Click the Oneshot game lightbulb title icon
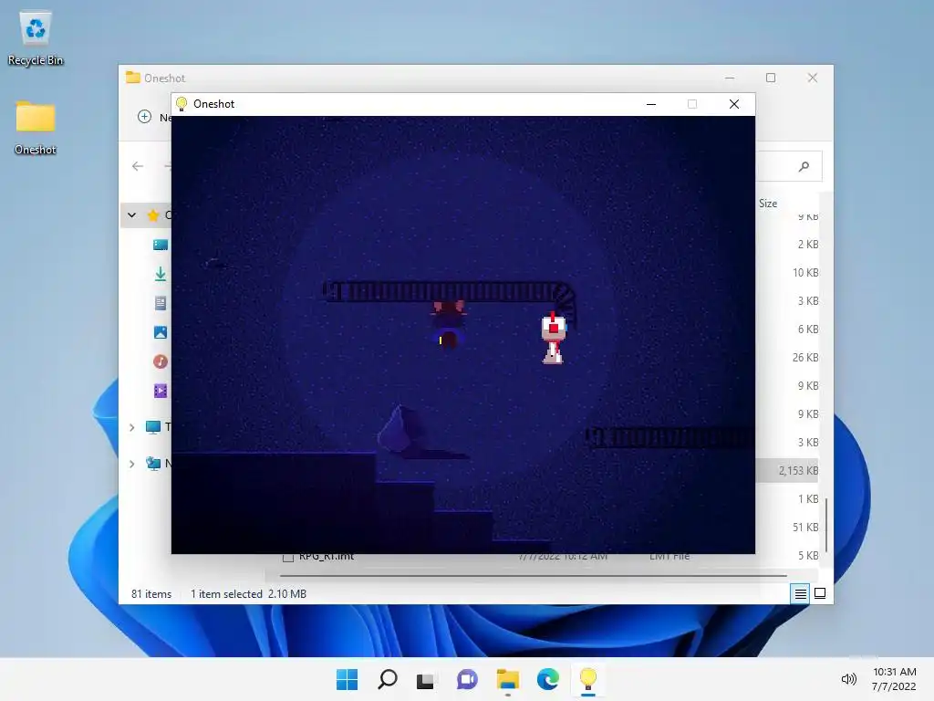The image size is (934, 701). pyautogui.click(x=182, y=104)
